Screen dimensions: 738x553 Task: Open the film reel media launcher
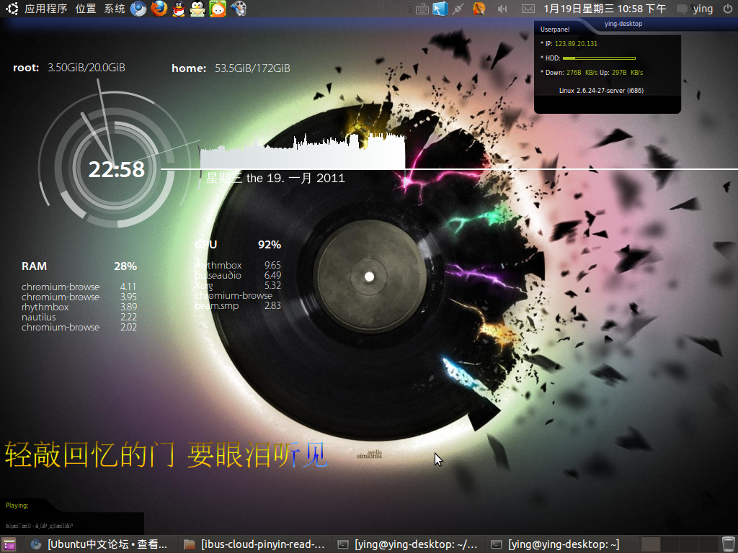(238, 9)
